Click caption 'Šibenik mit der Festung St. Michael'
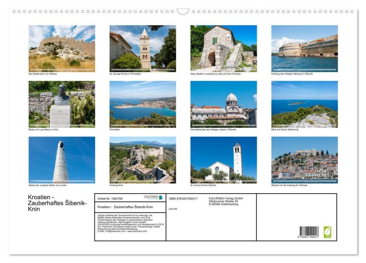The height and width of the screenshot is (263, 366). [x=289, y=185]
